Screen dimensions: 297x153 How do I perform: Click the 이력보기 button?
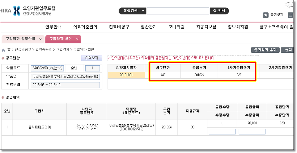[91, 58]
